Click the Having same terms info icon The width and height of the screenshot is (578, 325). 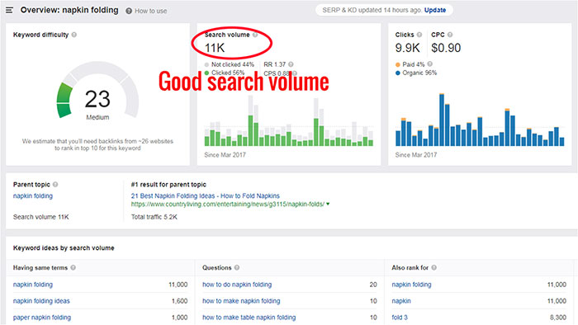pyautogui.click(x=73, y=267)
